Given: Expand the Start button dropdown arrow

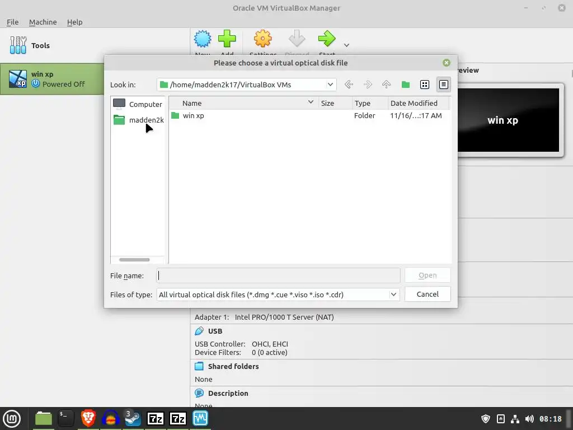Looking at the screenshot, I should pyautogui.click(x=346, y=45).
